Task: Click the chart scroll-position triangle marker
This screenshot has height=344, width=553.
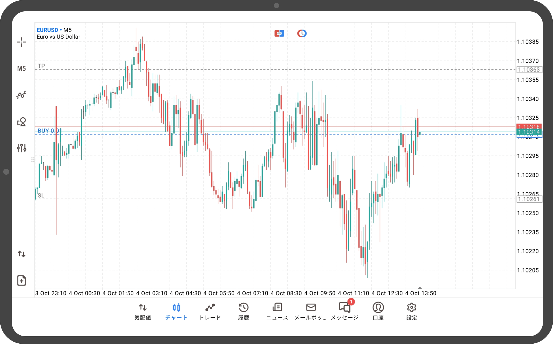Action: 420,288
